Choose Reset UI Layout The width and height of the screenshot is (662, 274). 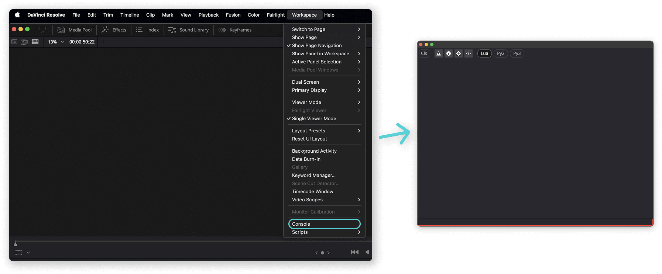coord(324,139)
